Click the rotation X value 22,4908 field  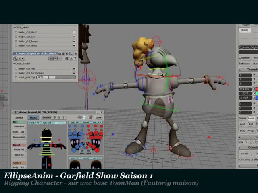pos(246,89)
